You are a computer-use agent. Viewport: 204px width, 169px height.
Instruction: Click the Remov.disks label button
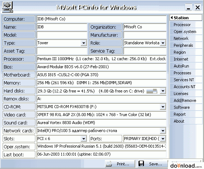point(19,99)
